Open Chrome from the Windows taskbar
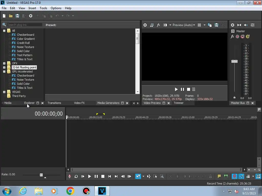Image resolution: width=262 pixels, height=196 pixels. coord(70,191)
